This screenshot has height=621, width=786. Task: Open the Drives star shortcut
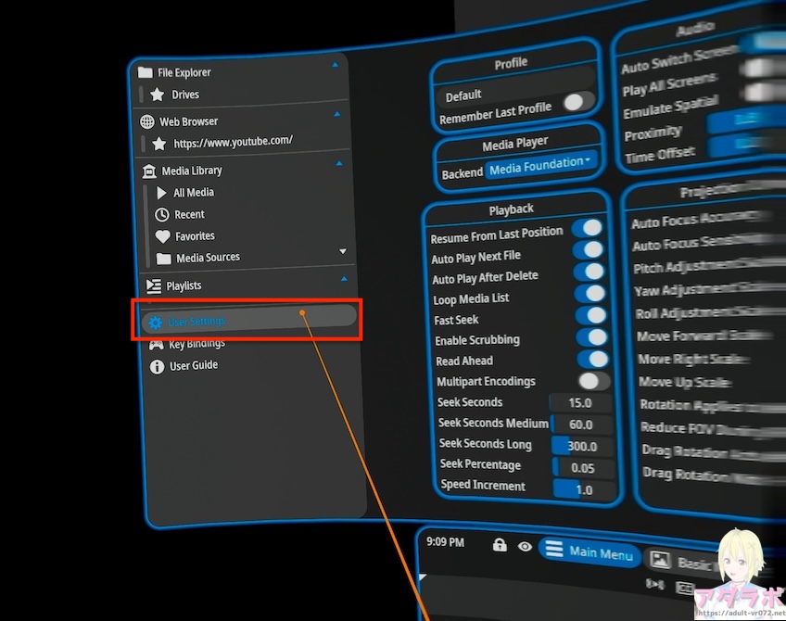(x=158, y=95)
